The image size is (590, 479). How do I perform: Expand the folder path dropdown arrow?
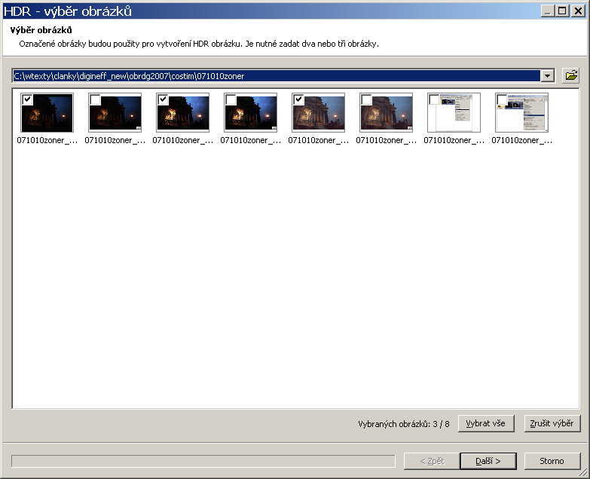click(x=548, y=76)
